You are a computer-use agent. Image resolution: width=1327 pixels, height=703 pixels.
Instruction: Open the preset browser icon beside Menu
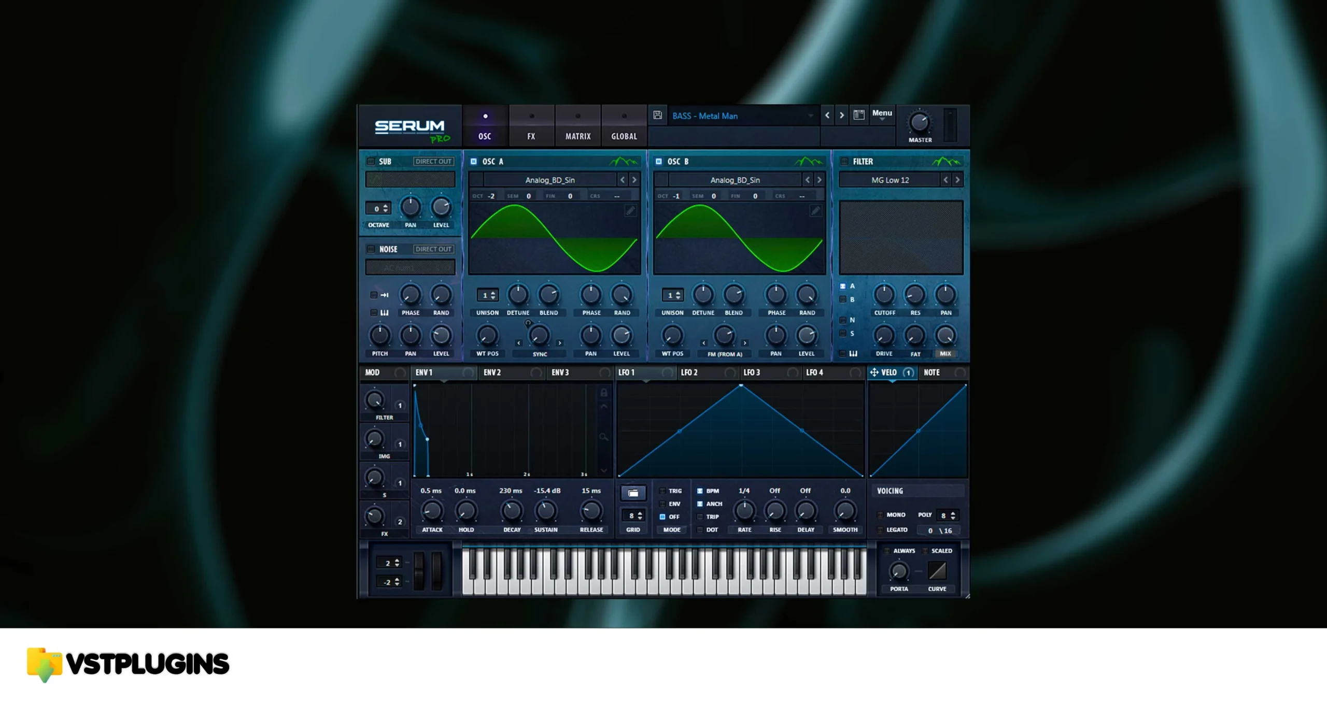click(x=859, y=115)
